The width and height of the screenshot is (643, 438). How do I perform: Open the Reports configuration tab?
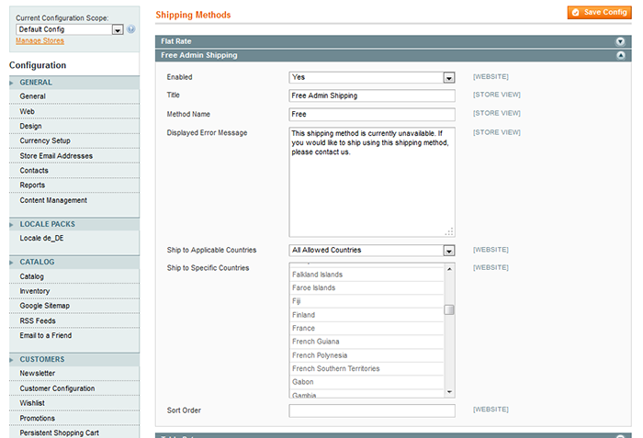coord(74,185)
